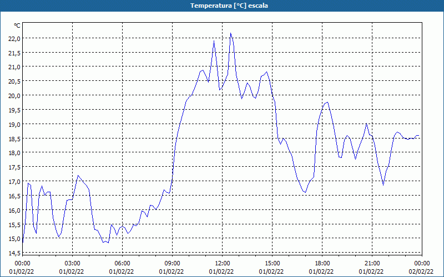Click the 01/02/22 date under 06:00

(122, 271)
